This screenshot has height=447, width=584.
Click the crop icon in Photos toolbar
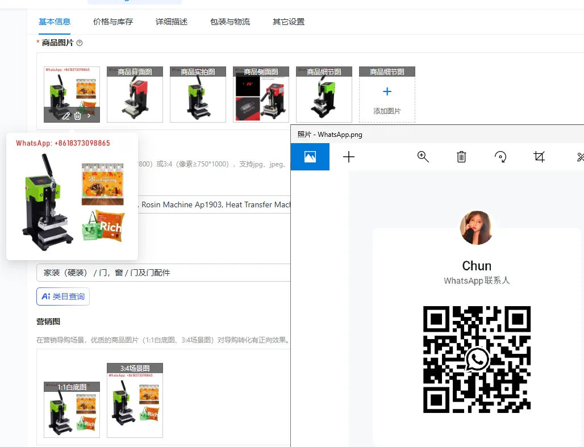pyautogui.click(x=539, y=157)
